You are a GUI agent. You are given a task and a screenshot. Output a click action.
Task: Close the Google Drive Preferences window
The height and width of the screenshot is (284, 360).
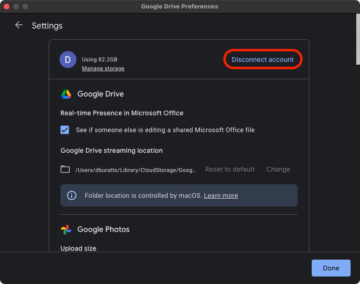click(7, 7)
